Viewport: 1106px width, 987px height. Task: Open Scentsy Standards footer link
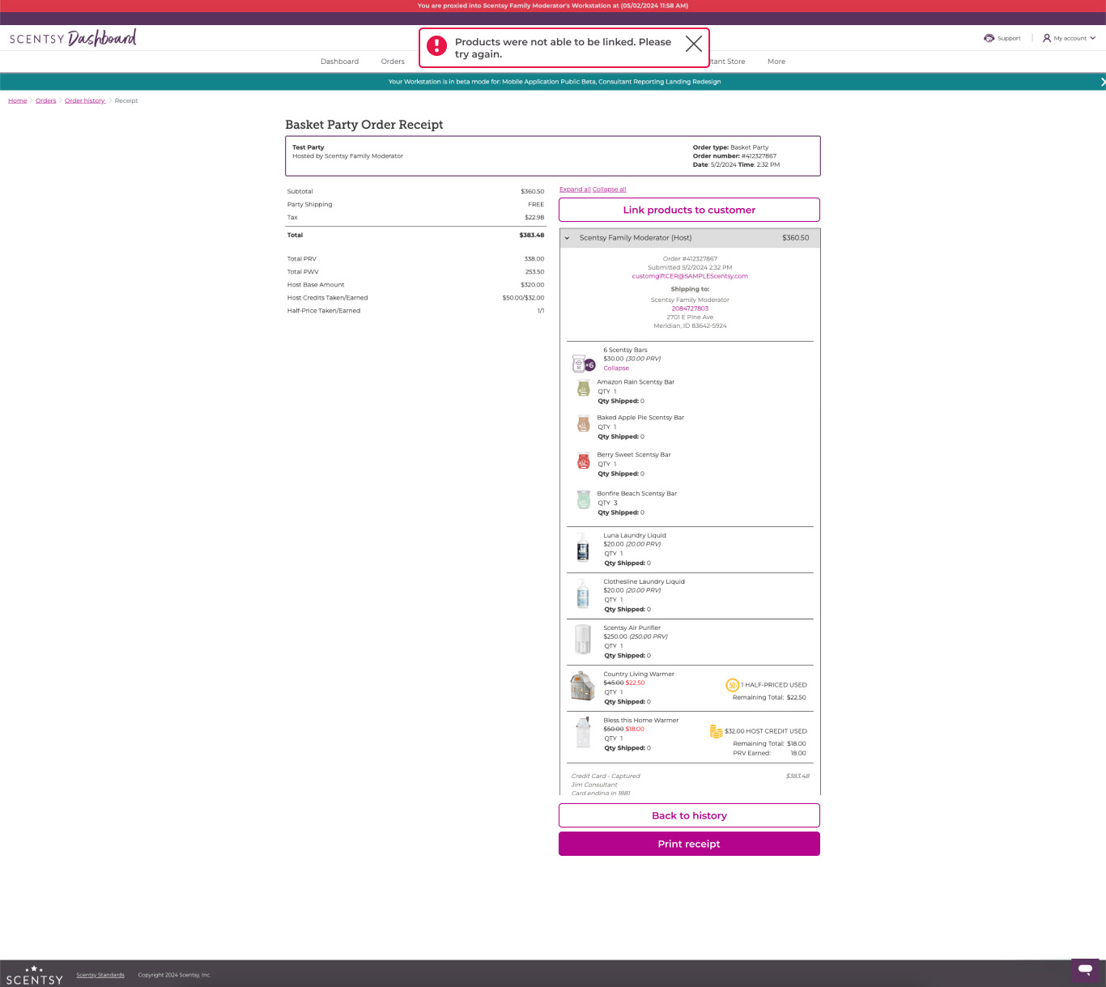pos(100,975)
